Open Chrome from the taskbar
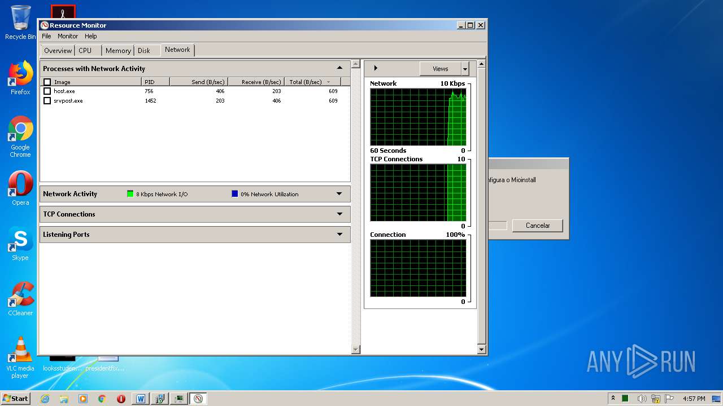This screenshot has width=723, height=406. tap(102, 399)
